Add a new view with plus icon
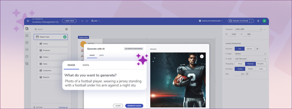 [x=66, y=29]
